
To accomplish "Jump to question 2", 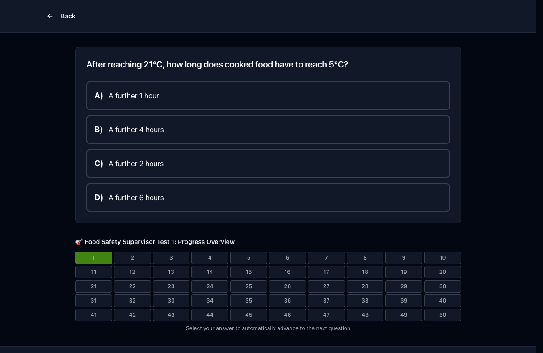I will point(132,258).
